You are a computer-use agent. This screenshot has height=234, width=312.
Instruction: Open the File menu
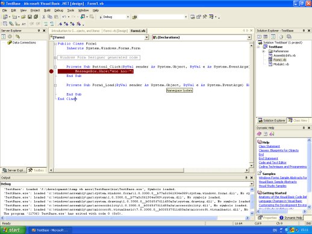[x=4, y=10]
